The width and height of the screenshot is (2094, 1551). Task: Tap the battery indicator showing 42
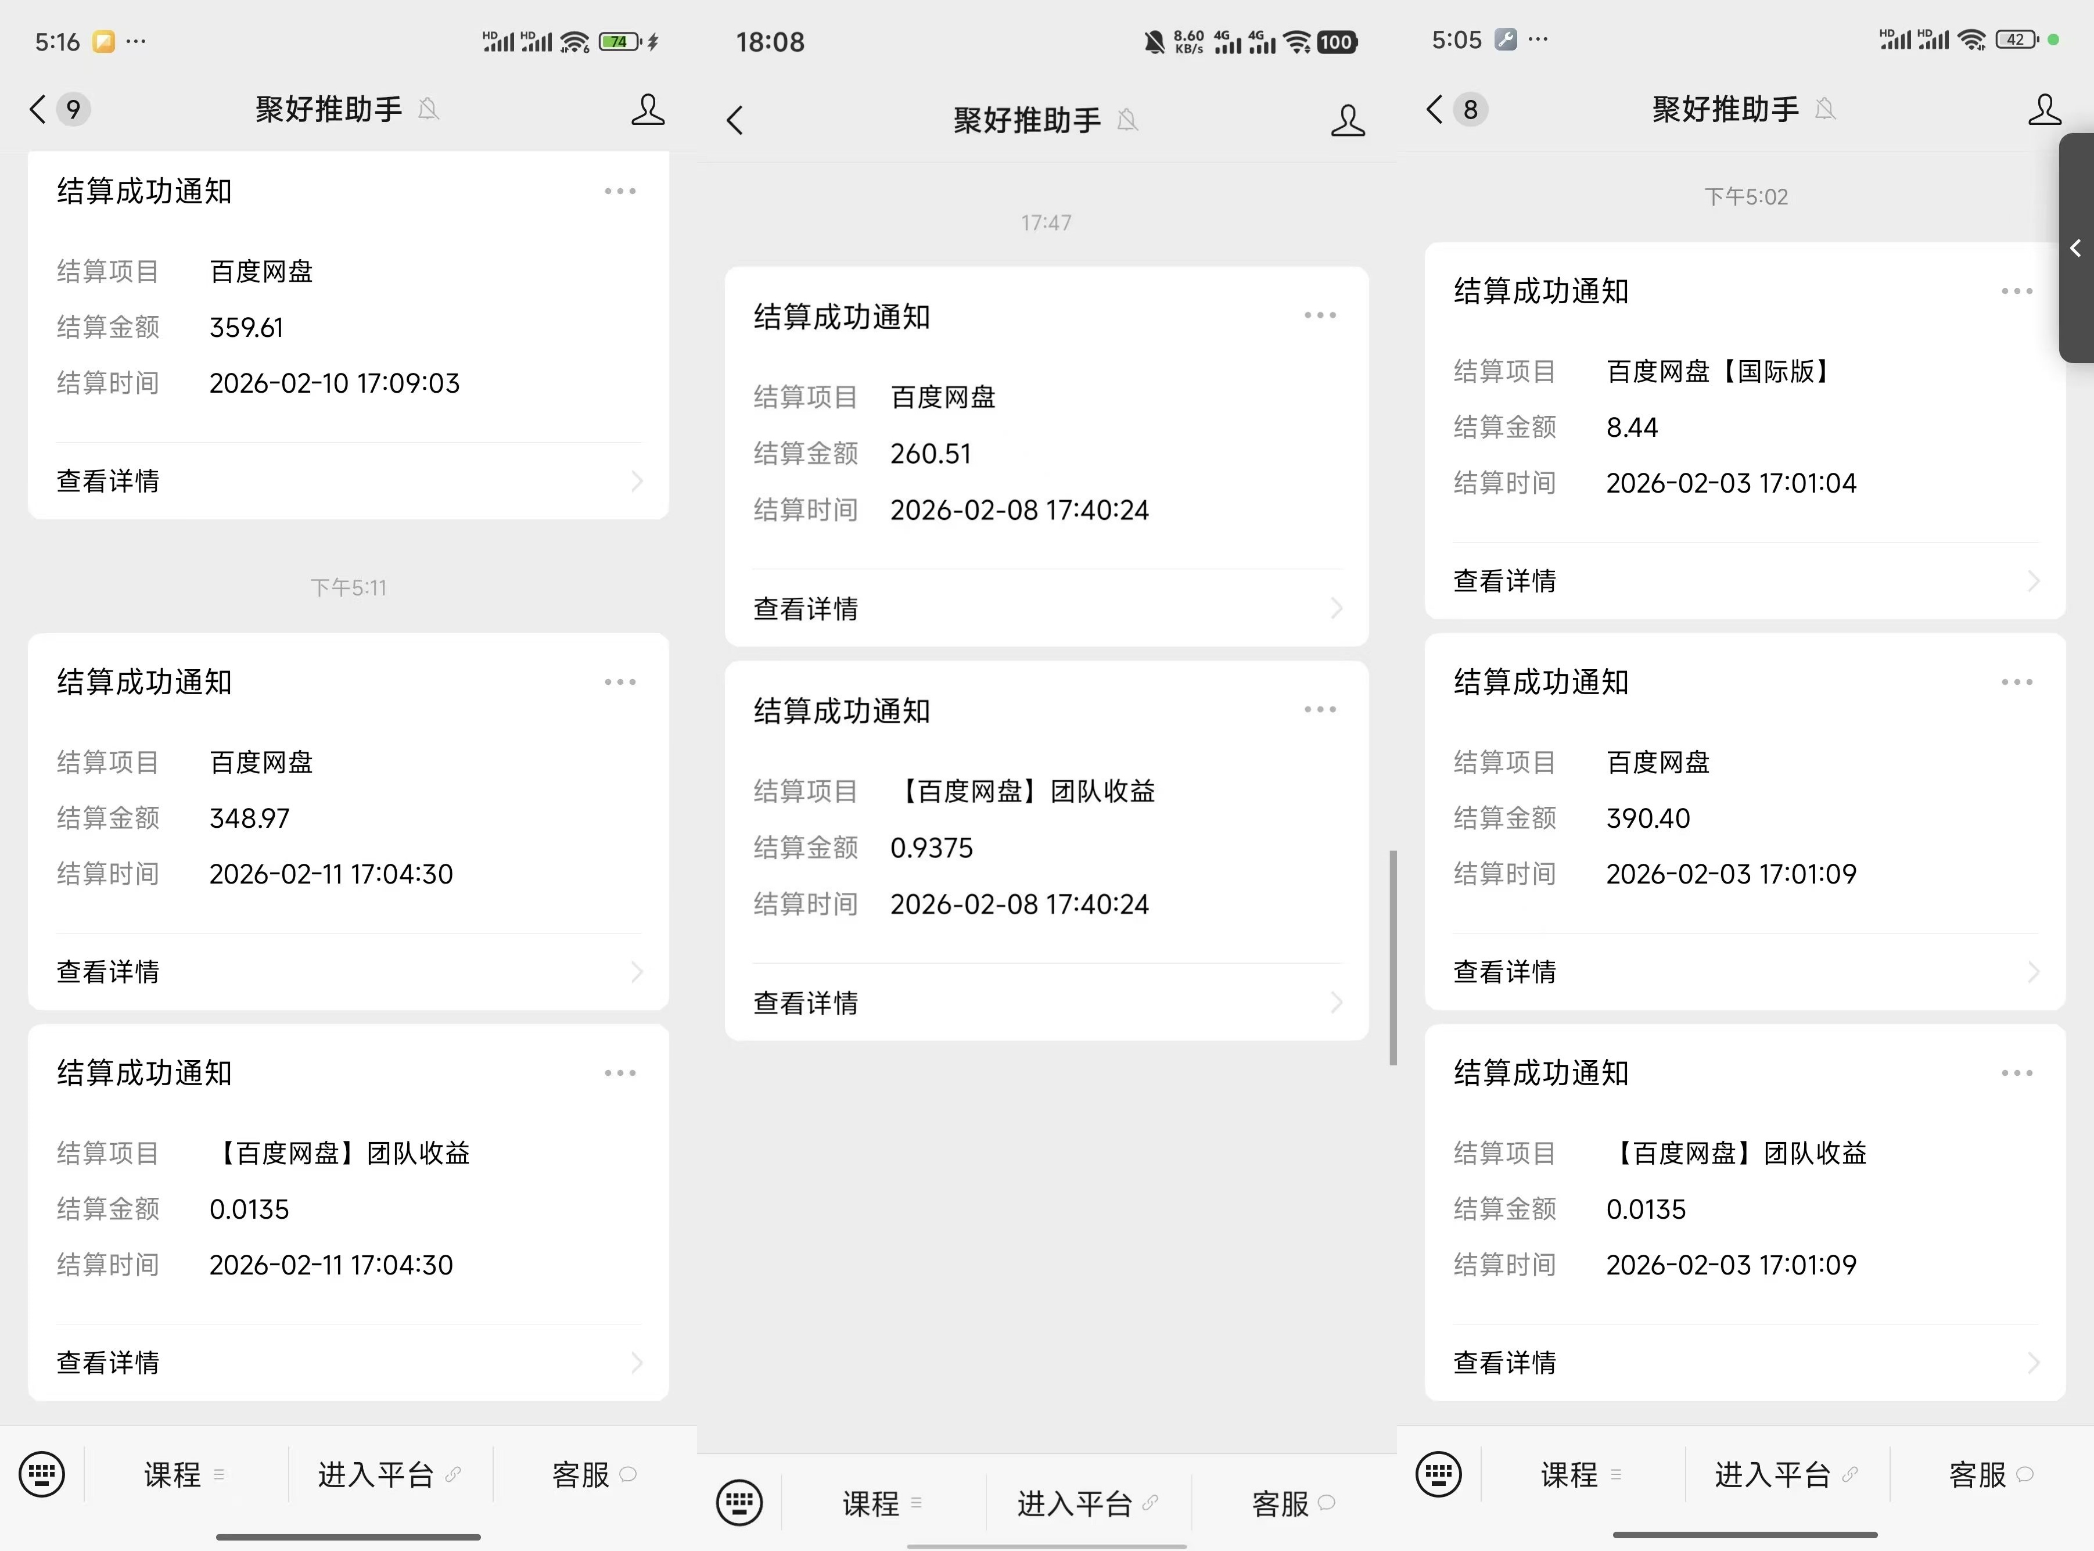[x=2017, y=40]
